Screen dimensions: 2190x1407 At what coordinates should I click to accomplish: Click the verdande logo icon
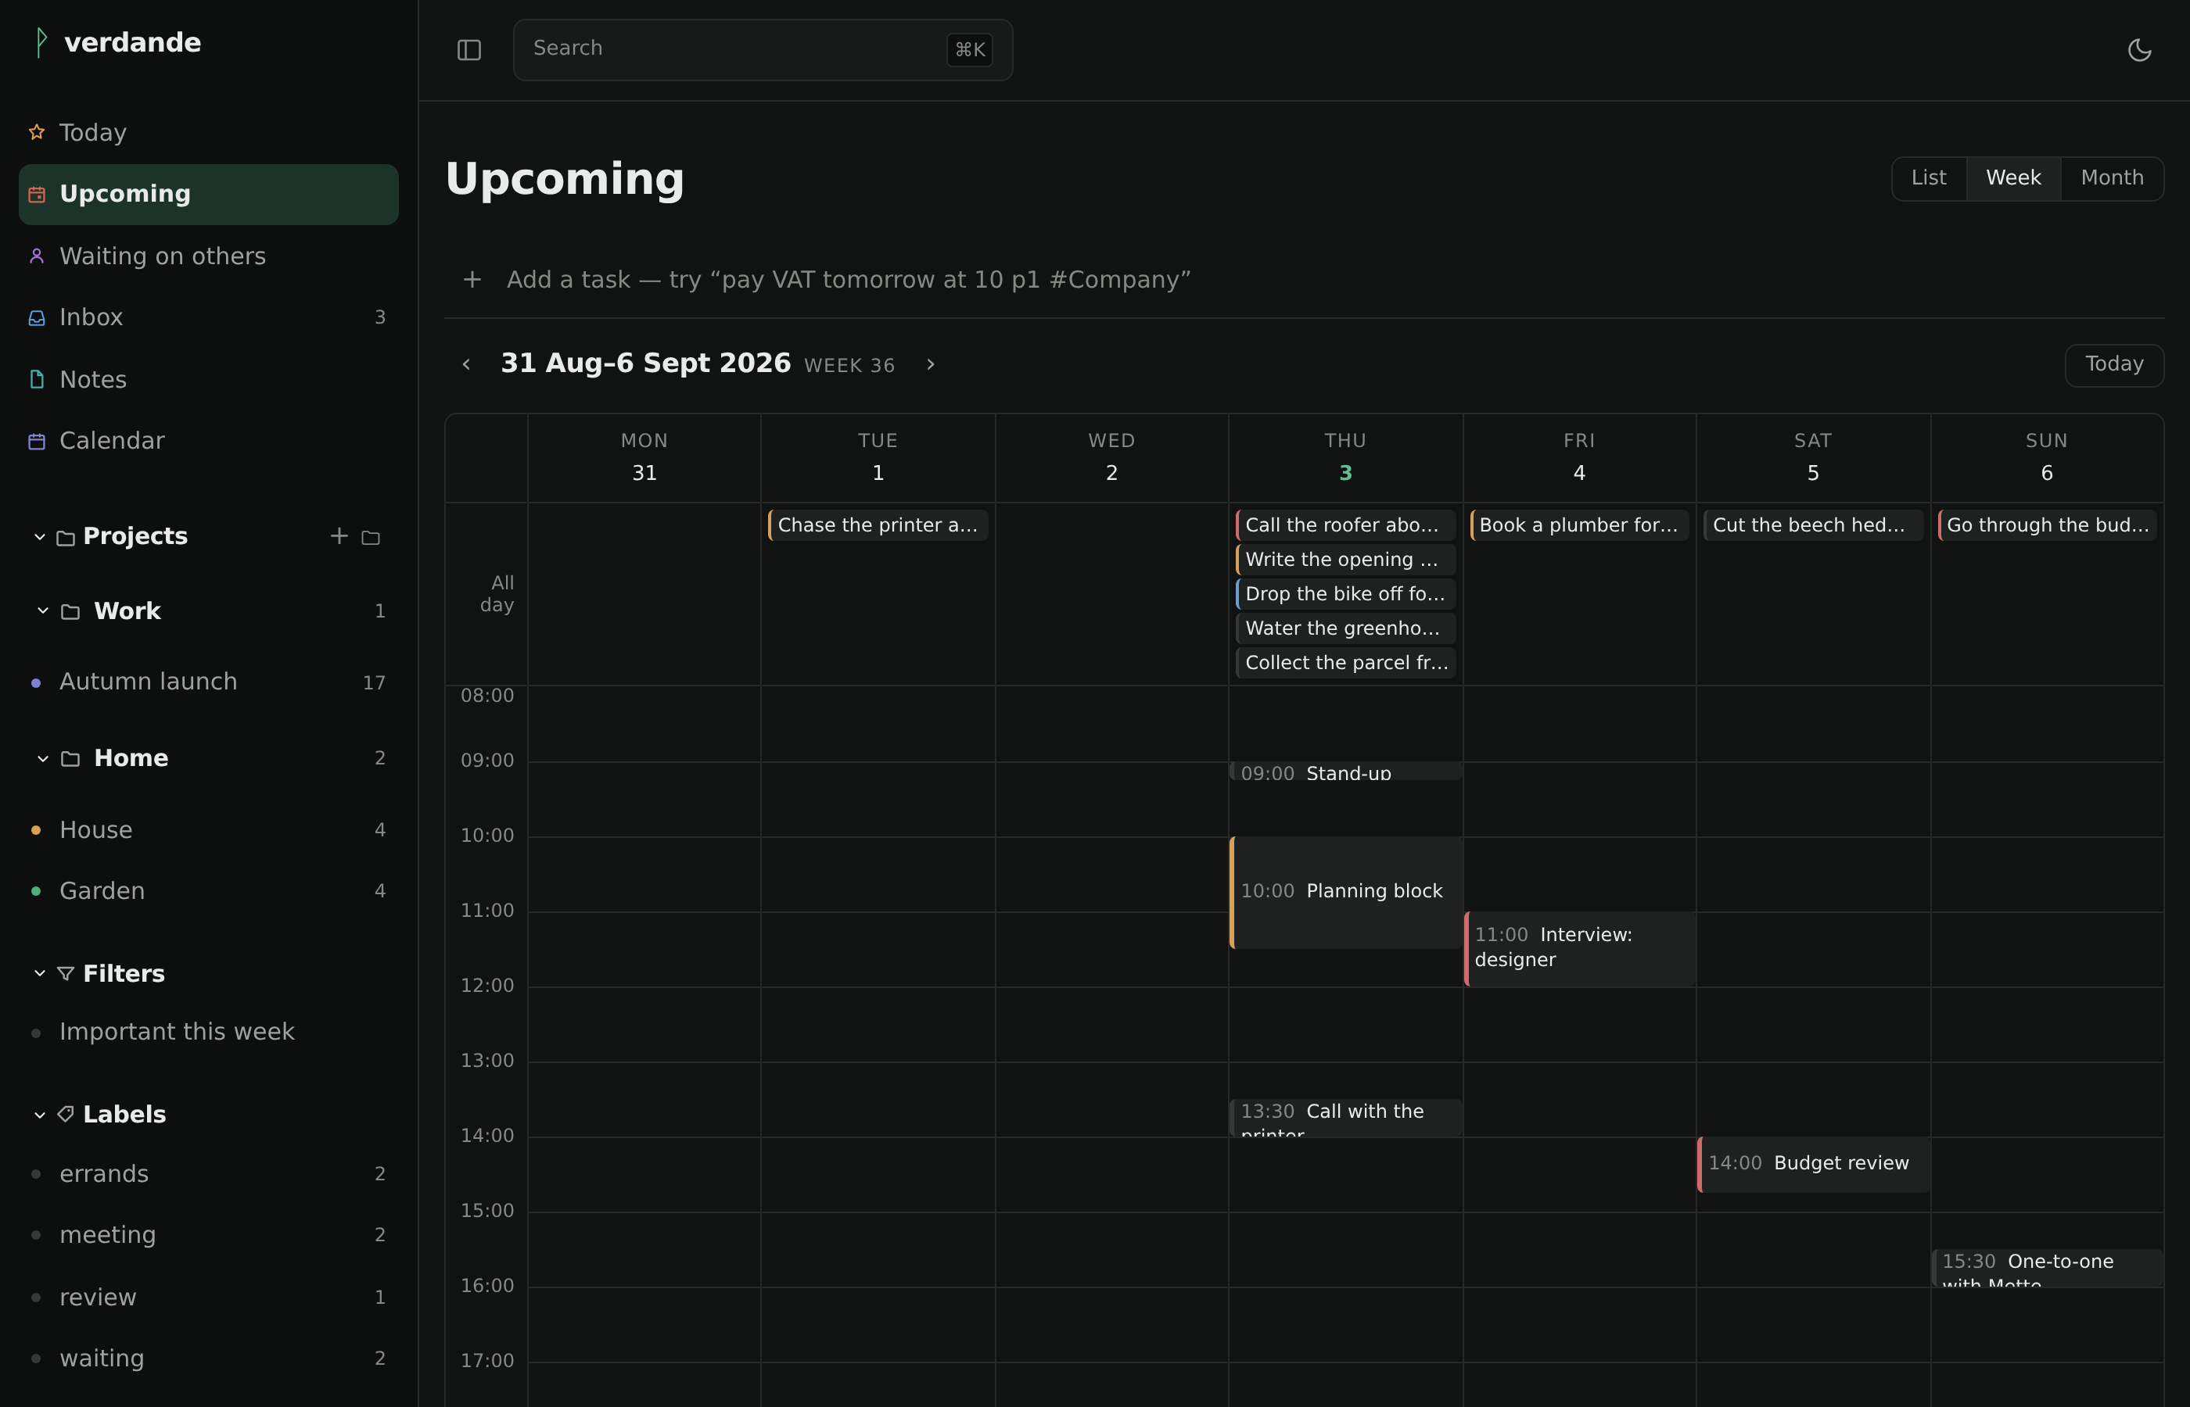(40, 42)
